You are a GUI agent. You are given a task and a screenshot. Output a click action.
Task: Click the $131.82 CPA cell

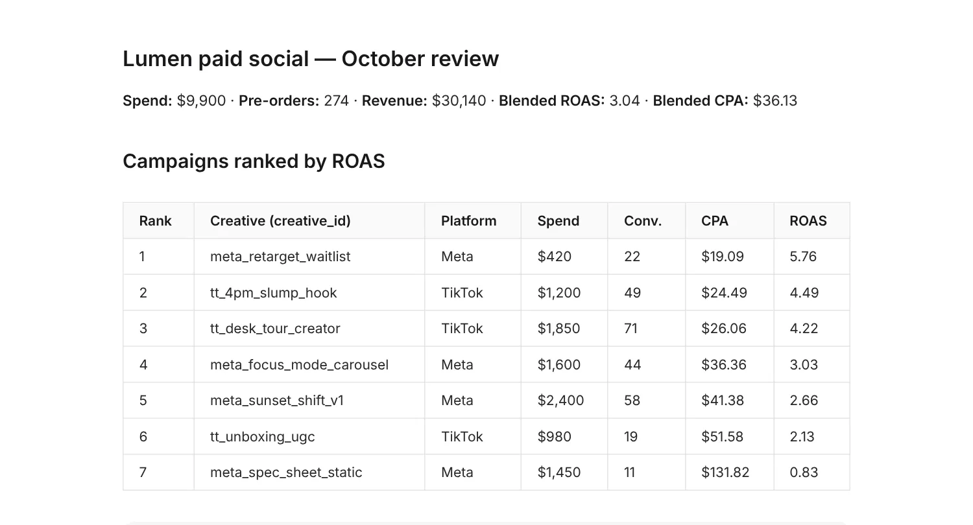click(730, 472)
